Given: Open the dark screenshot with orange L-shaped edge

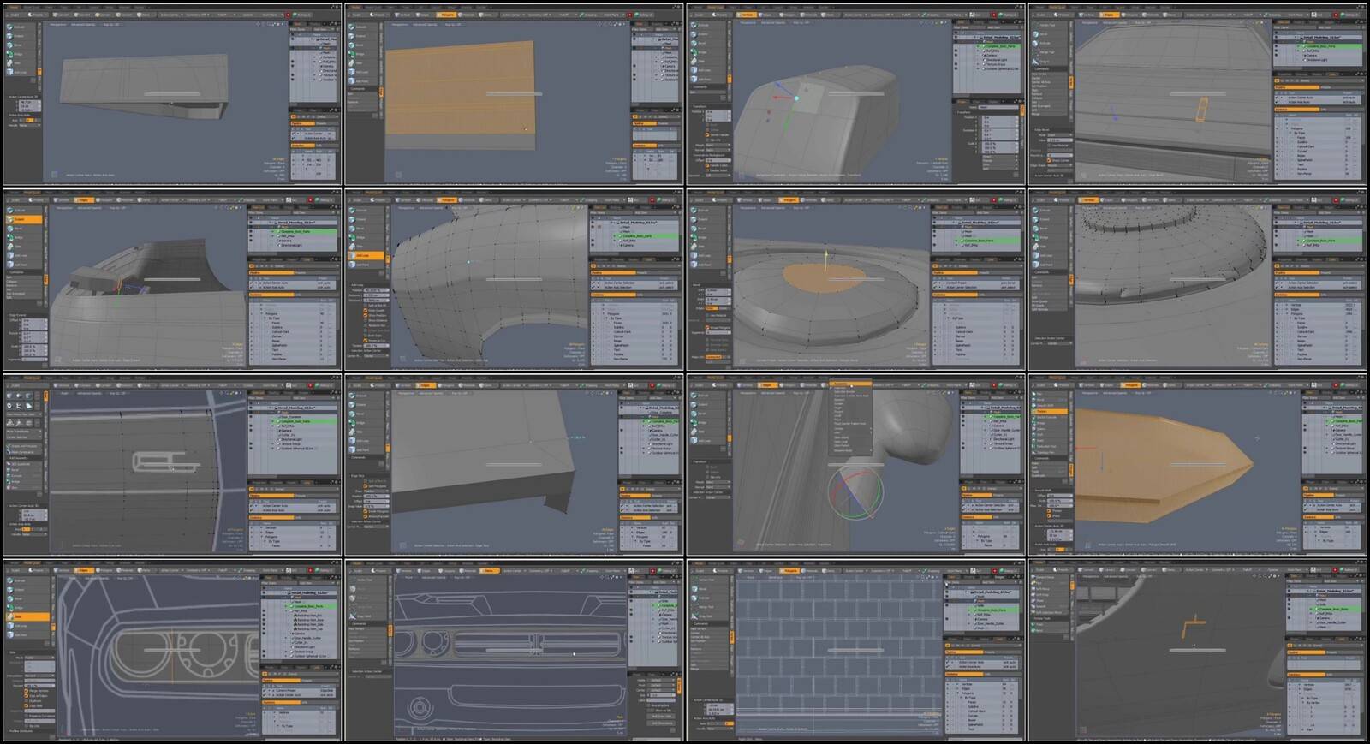Looking at the screenshot, I should point(1198,650).
